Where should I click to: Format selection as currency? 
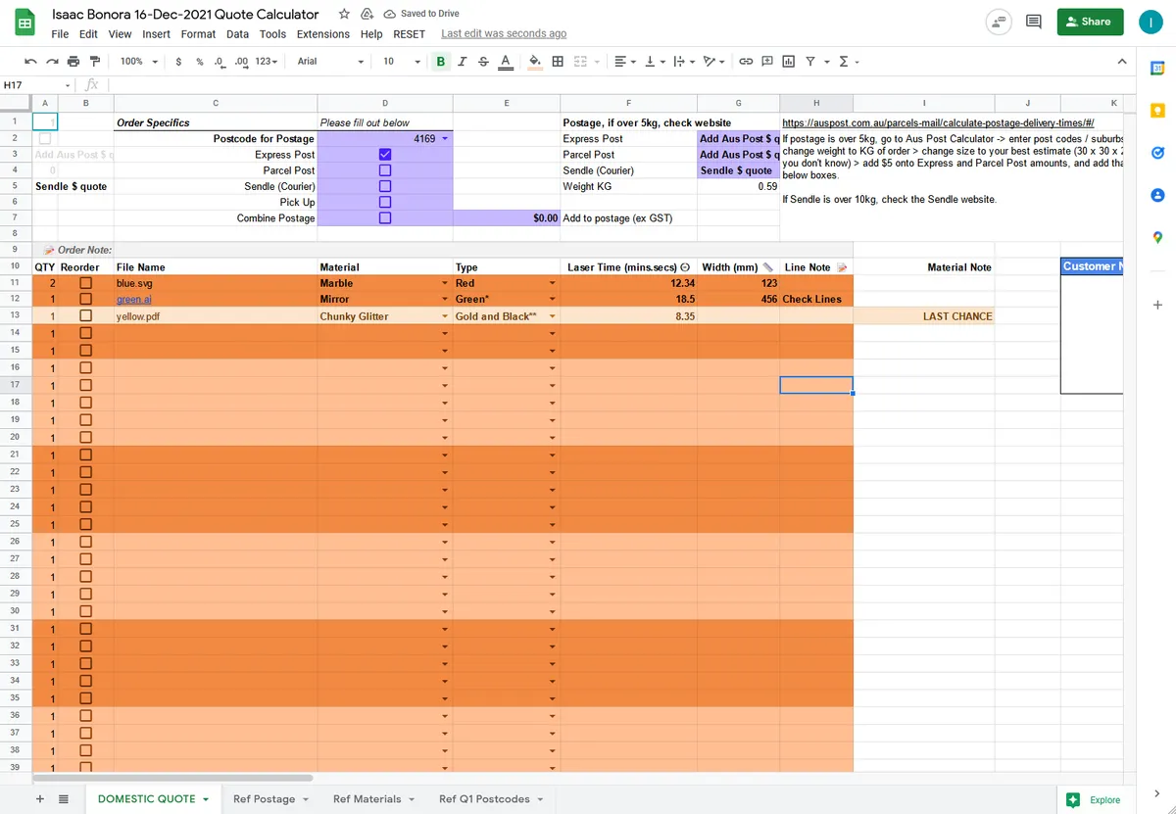177,61
